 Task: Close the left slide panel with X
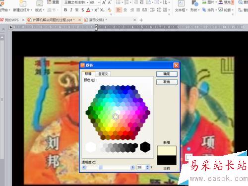pos(3,29)
